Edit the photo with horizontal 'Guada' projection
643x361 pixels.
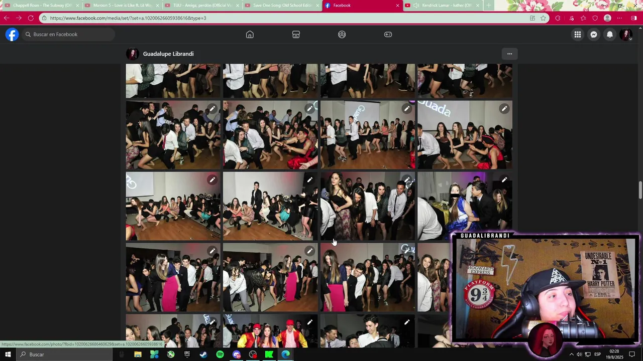pyautogui.click(x=504, y=108)
